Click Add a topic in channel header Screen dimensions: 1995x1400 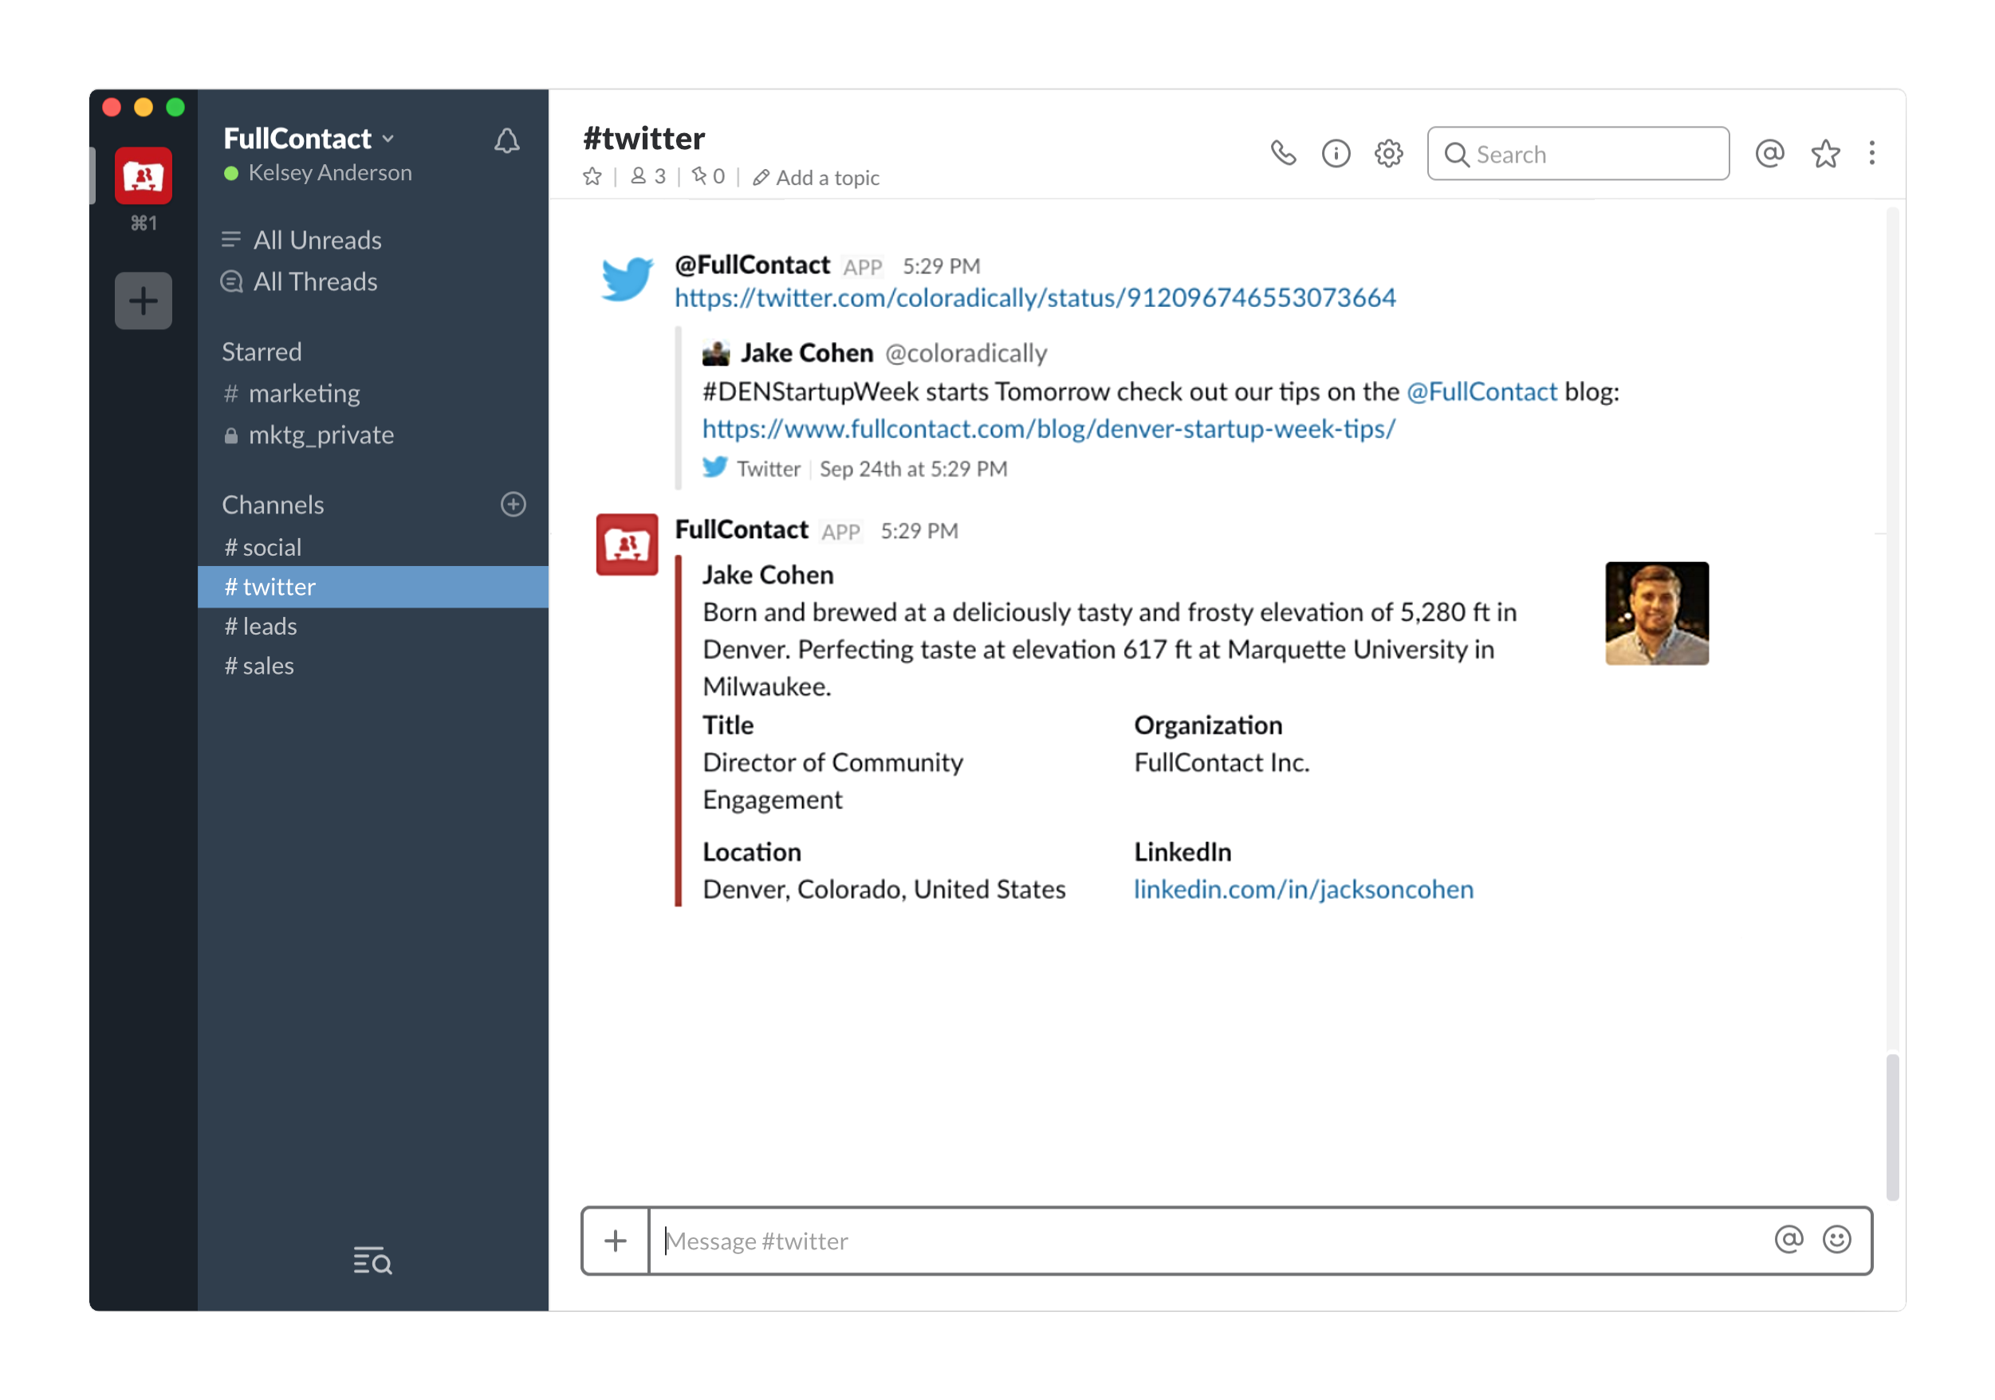816,178
